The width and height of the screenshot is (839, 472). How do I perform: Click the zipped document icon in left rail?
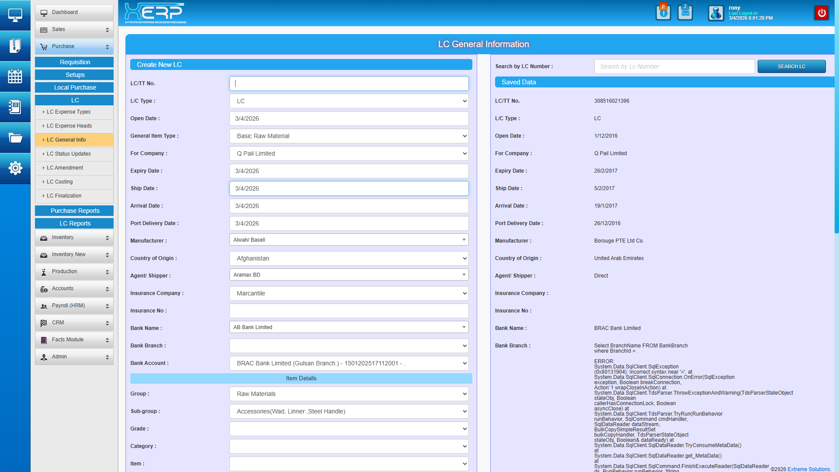click(15, 46)
